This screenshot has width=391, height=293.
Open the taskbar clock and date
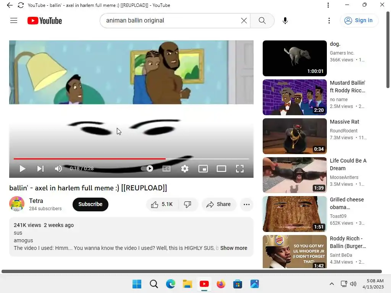[373, 284]
